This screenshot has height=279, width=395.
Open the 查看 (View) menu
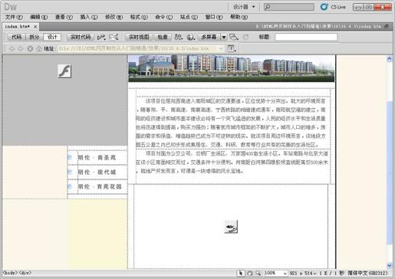64,17
